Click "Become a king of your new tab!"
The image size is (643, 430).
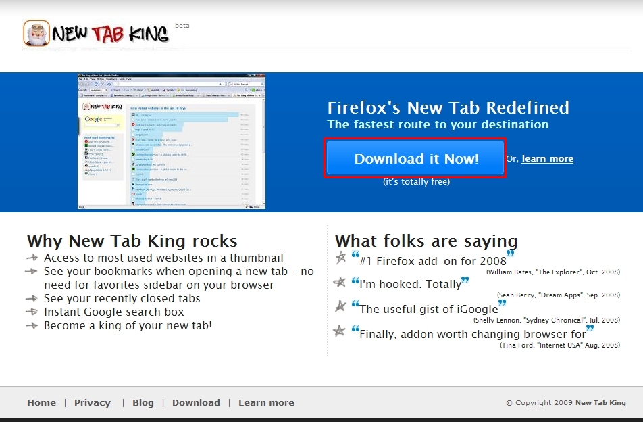(x=128, y=325)
